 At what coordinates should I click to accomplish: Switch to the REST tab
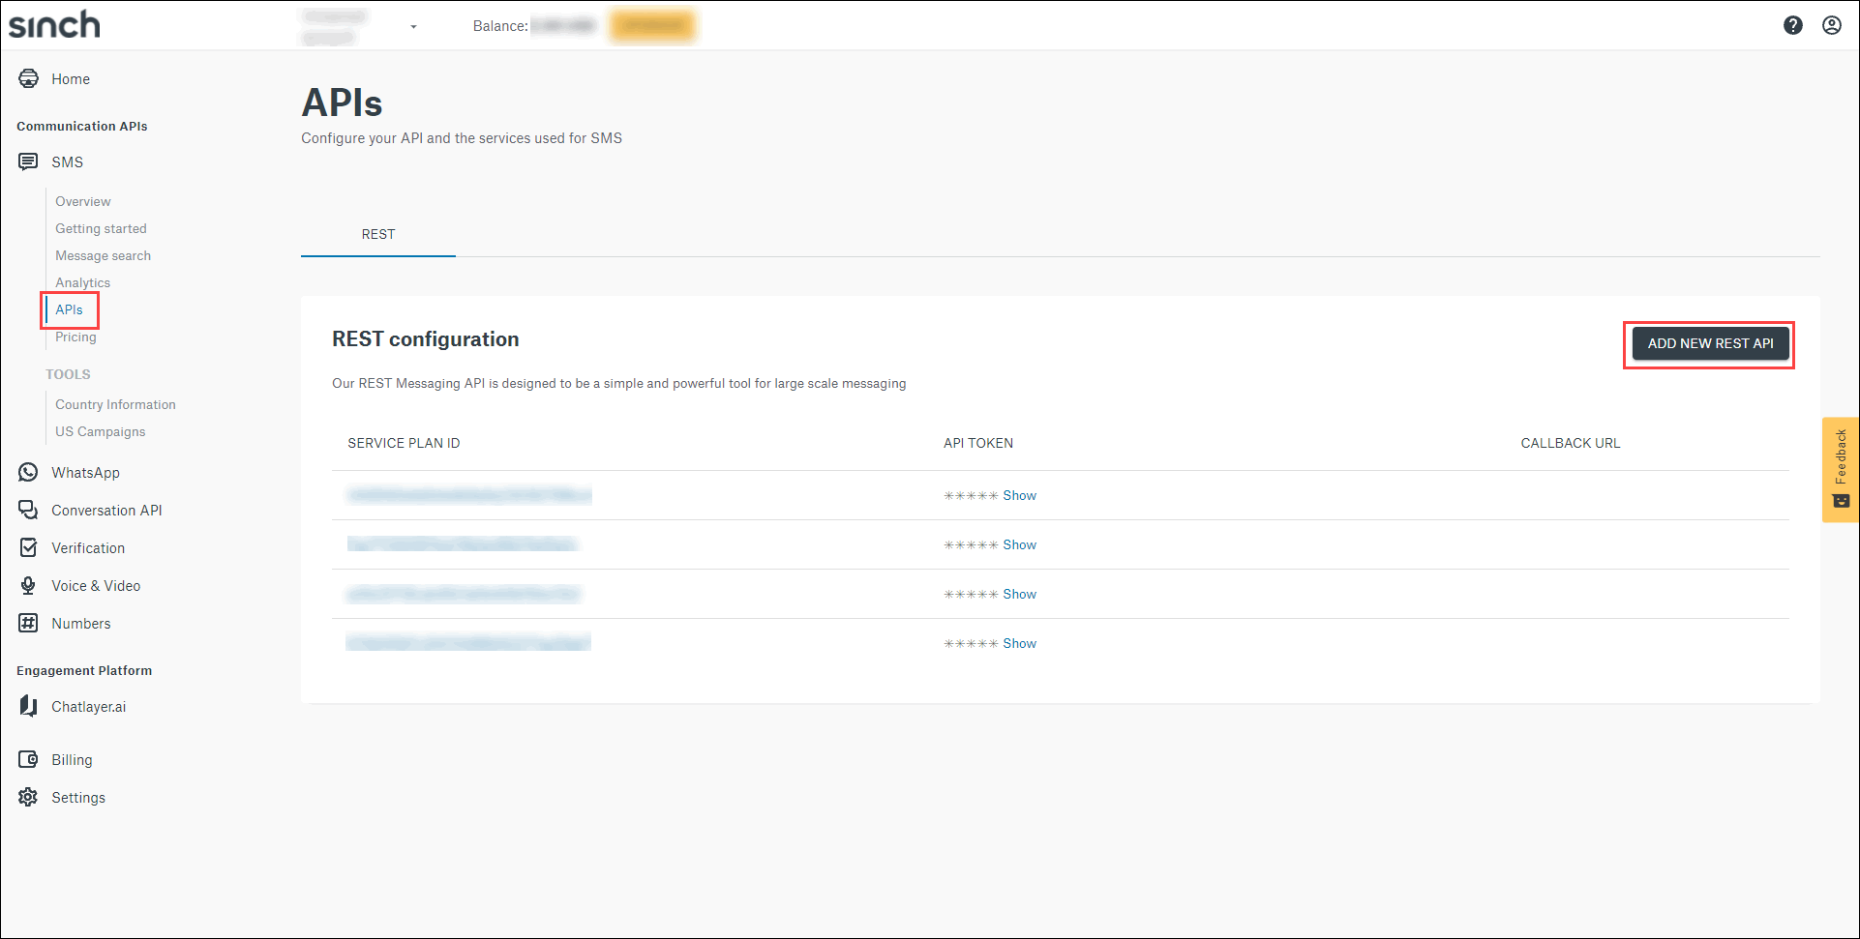377,234
